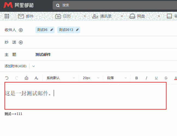177x136 pixels.
Task: Toggle italic formatting
Action: coord(146,78)
